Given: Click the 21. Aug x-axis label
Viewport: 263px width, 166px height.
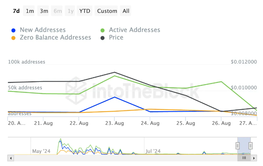Looking at the screenshot, I should coord(43,123).
